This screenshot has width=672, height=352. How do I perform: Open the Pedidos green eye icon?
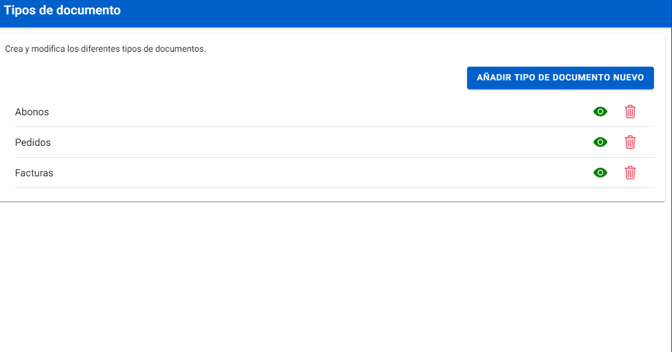point(600,142)
